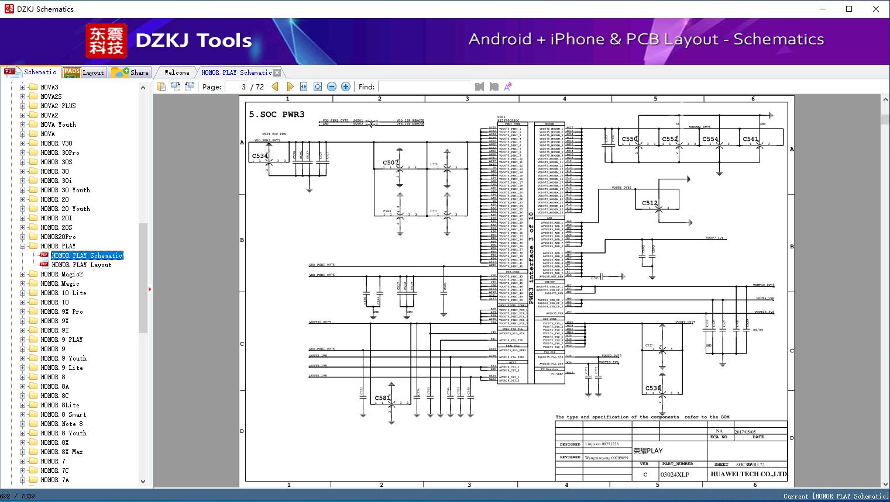This screenshot has height=502, width=890.
Task: Collapse the HONOR PLAY folder
Action: [22, 246]
